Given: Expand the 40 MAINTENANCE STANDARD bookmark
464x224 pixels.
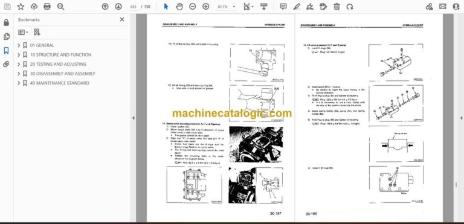Looking at the screenshot, I should click(x=19, y=83).
